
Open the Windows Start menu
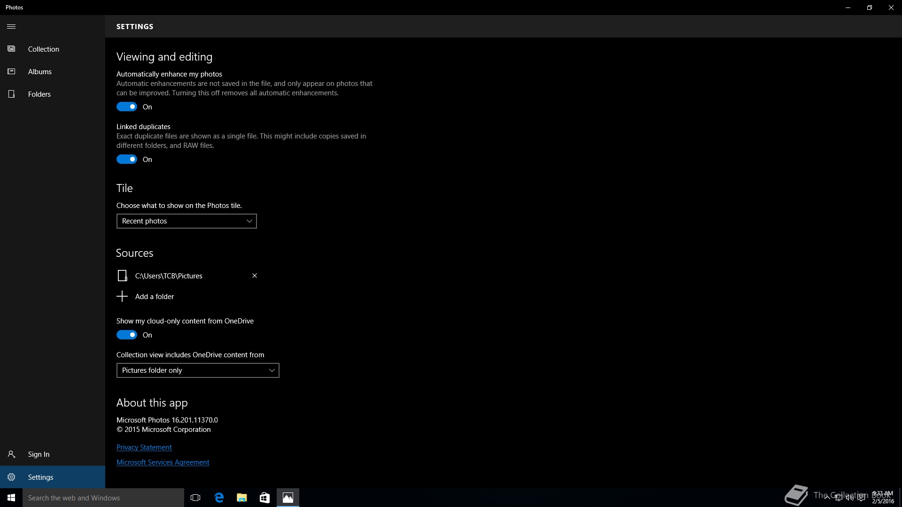(11, 498)
